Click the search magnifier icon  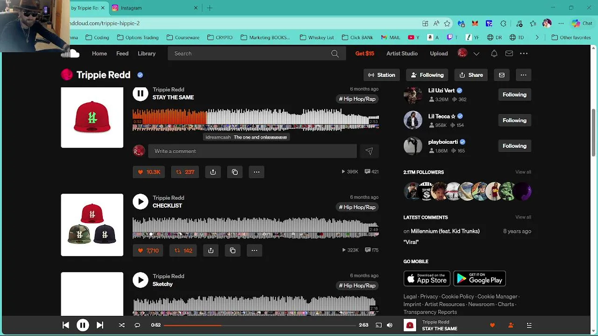[x=335, y=54]
